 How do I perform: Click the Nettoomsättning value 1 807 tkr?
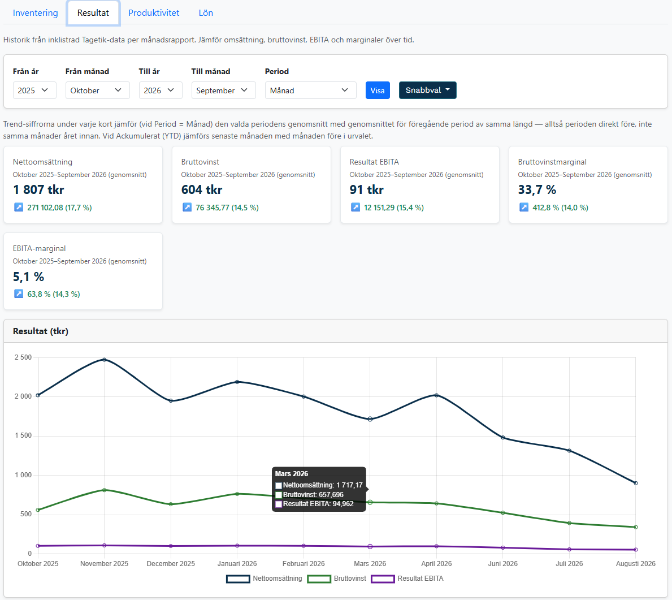[x=38, y=189]
